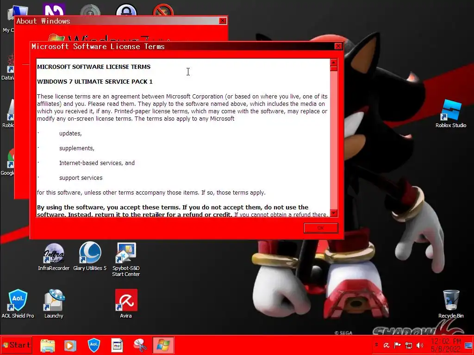Select the Recycle Bin icon
The width and height of the screenshot is (474, 355).
(451, 304)
